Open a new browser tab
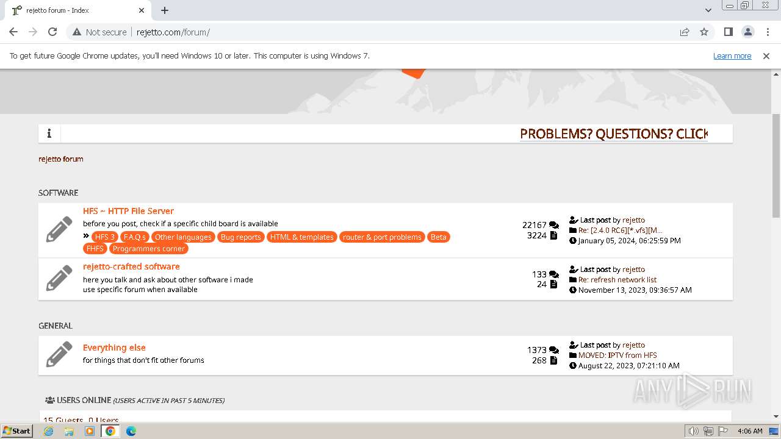Viewport: 781px width, 439px height. pos(165,10)
